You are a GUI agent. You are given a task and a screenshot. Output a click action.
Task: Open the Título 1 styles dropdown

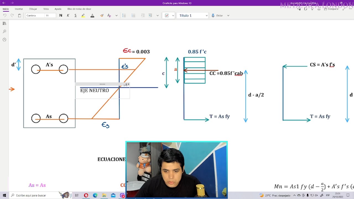coord(193,15)
